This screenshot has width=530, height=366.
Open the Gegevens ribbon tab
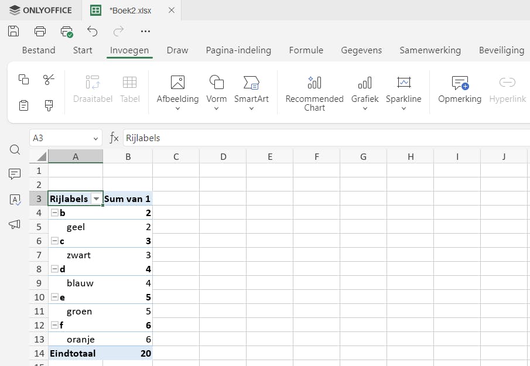coord(361,50)
